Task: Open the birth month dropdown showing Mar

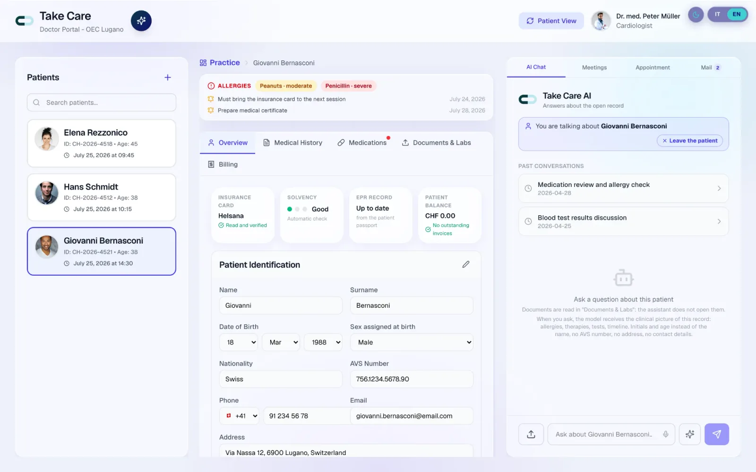Action: [281, 342]
